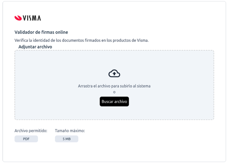Image resolution: width=228 pixels, height=164 pixels.
Task: Click the word "online" in the heading
Action: pyautogui.click(x=61, y=32)
